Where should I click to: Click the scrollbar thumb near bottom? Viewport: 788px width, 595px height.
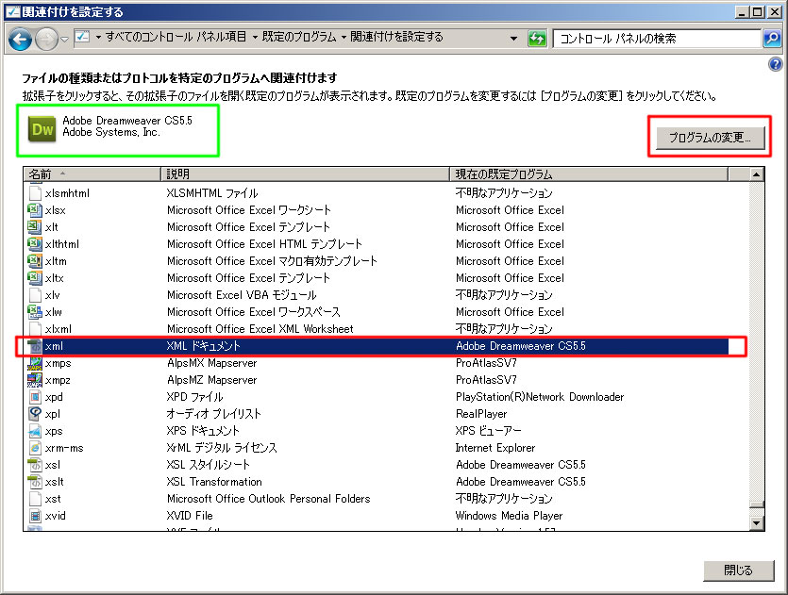pos(756,504)
